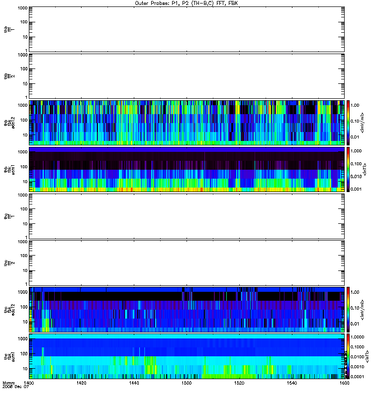Viewport: 373px width, 397px height.
Task: Click the thb fbk scm1 axis label
Action: 9,169
